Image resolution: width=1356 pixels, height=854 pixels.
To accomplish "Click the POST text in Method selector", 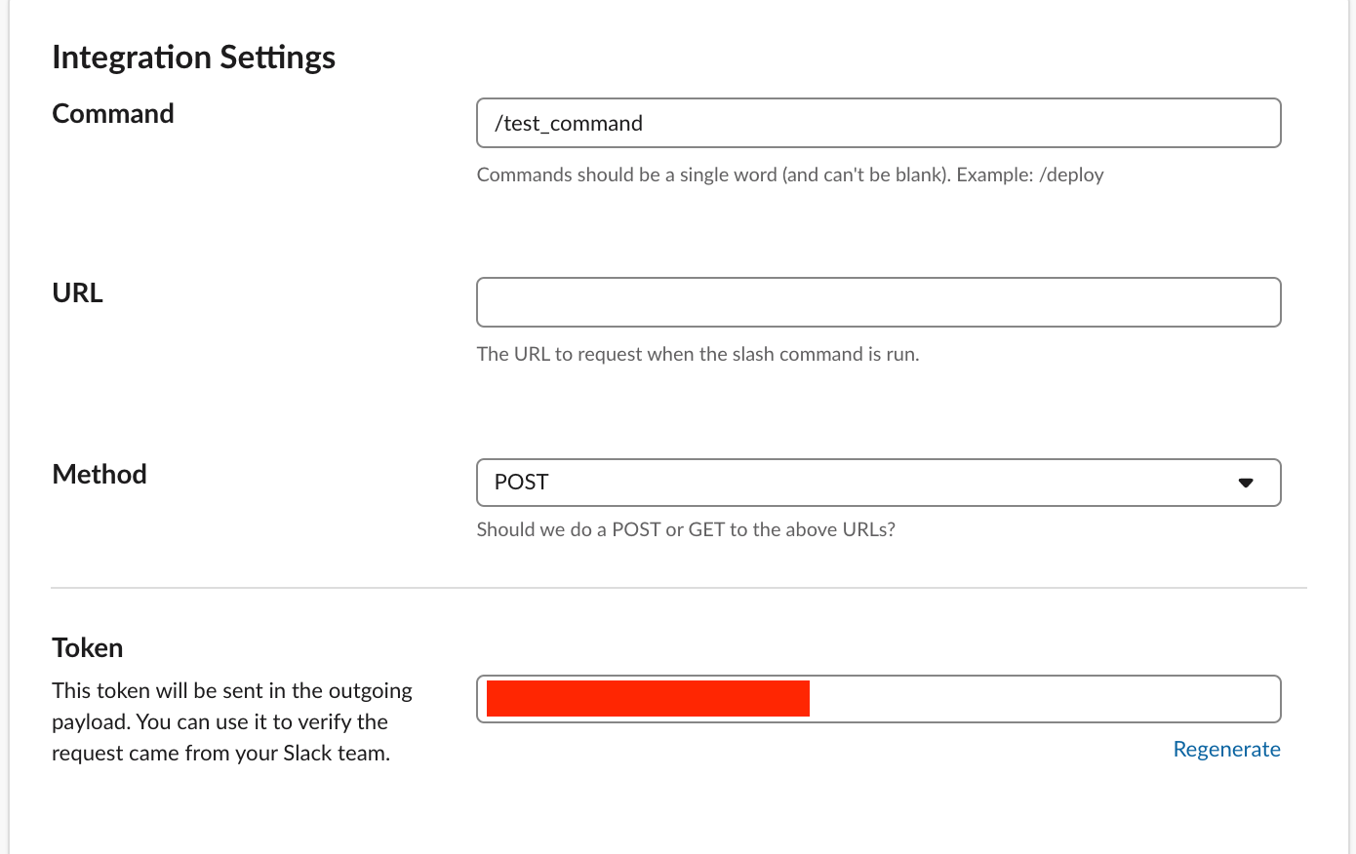I will coord(522,483).
